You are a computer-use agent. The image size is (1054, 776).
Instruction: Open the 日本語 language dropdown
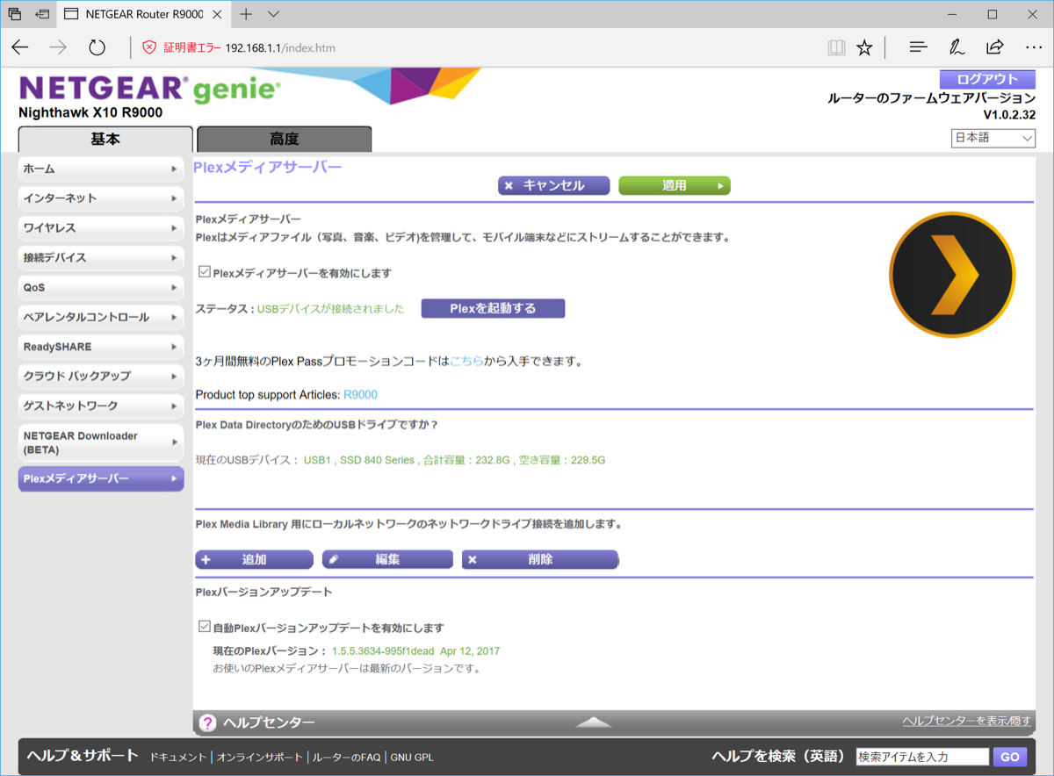(x=993, y=138)
